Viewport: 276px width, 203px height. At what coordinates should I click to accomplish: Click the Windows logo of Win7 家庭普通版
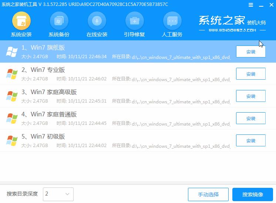point(12,118)
